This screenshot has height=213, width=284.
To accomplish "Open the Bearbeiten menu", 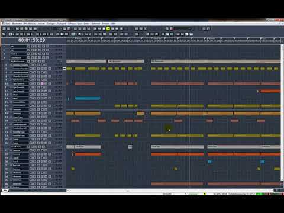I will [x=17, y=24].
